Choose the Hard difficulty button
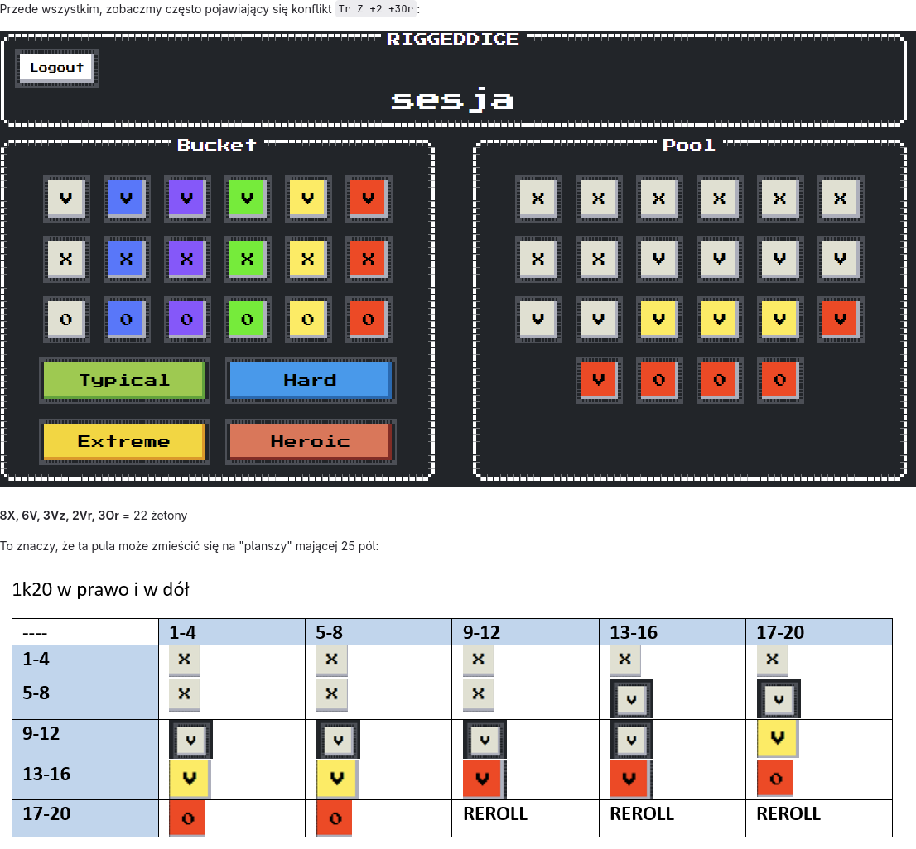Image resolution: width=916 pixels, height=849 pixels. pyautogui.click(x=310, y=381)
